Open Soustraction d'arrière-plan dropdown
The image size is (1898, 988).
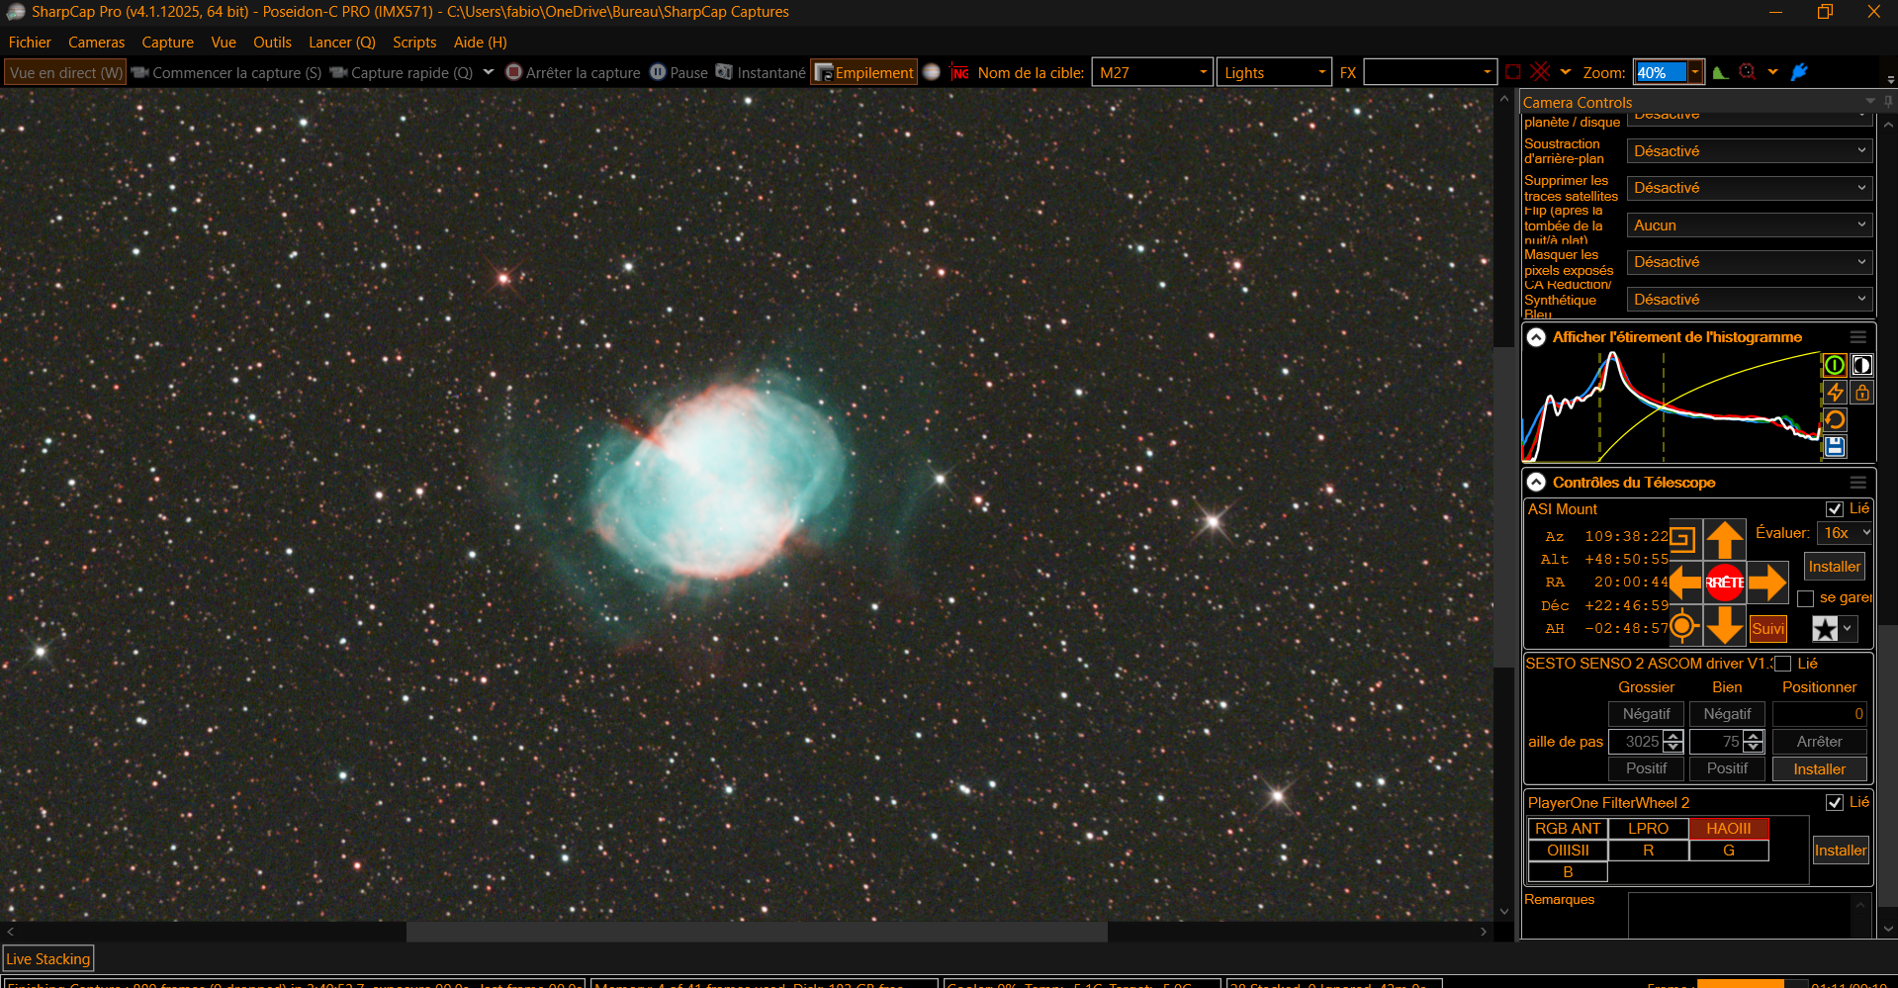[1749, 151]
